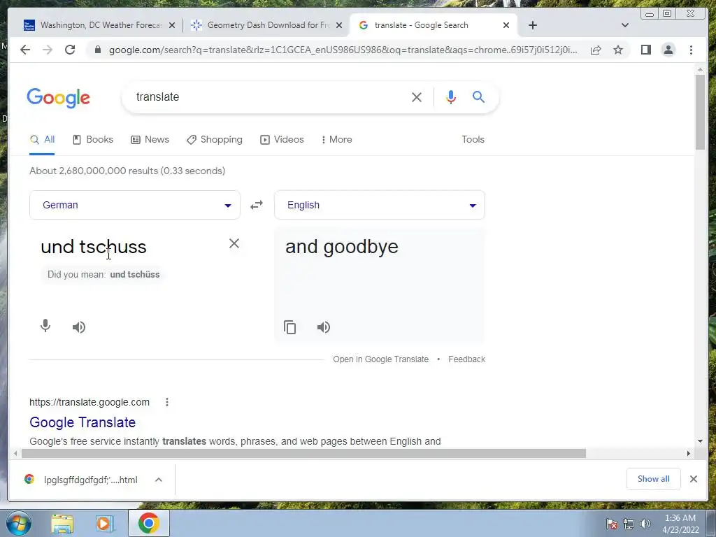Open the Google Translate result link
Image resolution: width=716 pixels, height=537 pixels.
pos(83,422)
